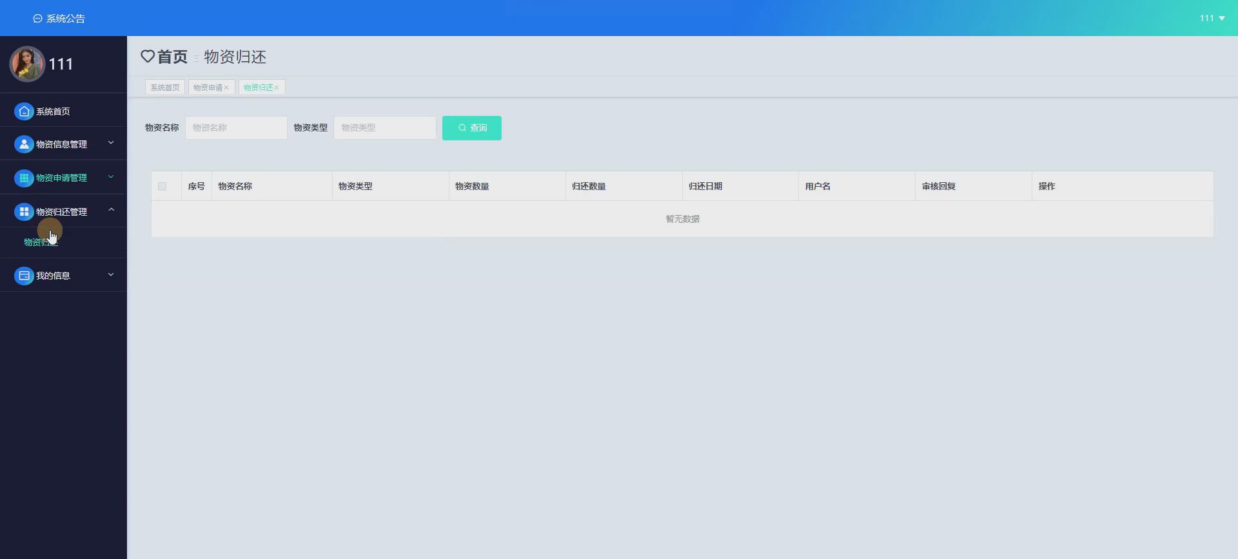Focus the 物资名称 input field
This screenshot has width=1238, height=559.
coord(236,128)
